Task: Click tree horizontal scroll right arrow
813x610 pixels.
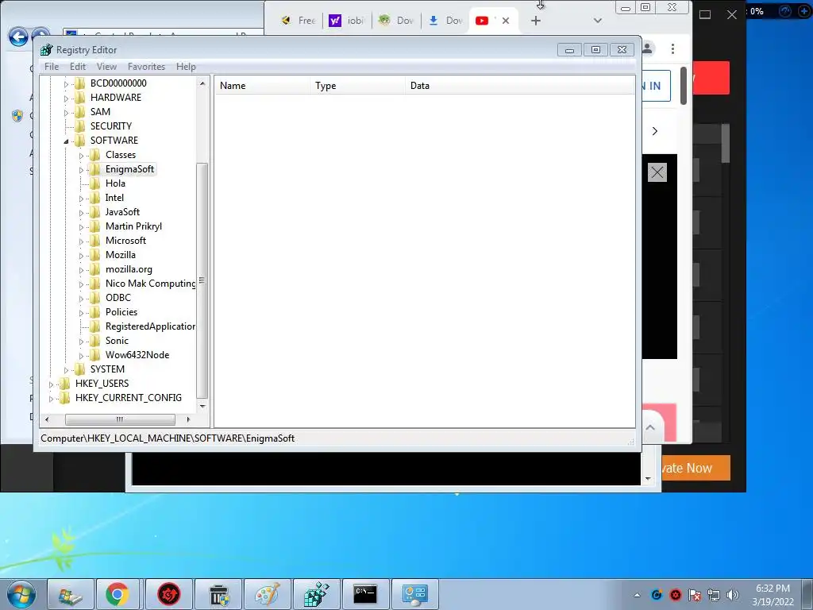Action: [x=188, y=419]
